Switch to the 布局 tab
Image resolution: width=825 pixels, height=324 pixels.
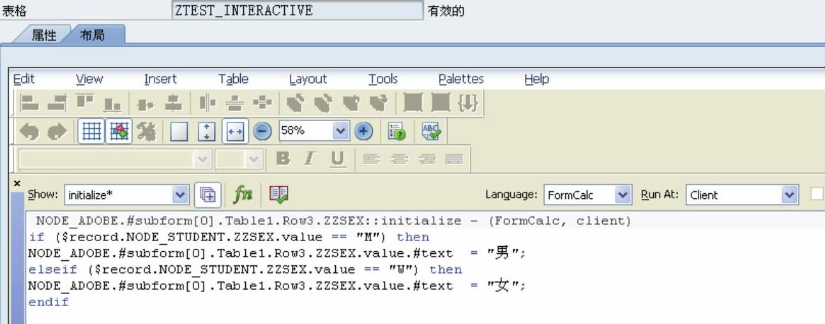click(x=93, y=35)
